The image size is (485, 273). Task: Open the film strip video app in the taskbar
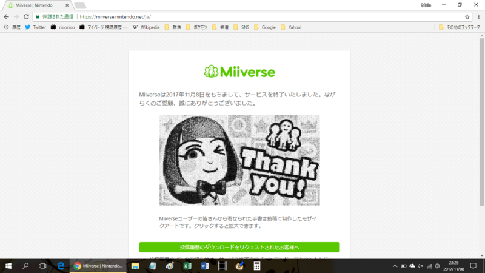coord(222,266)
